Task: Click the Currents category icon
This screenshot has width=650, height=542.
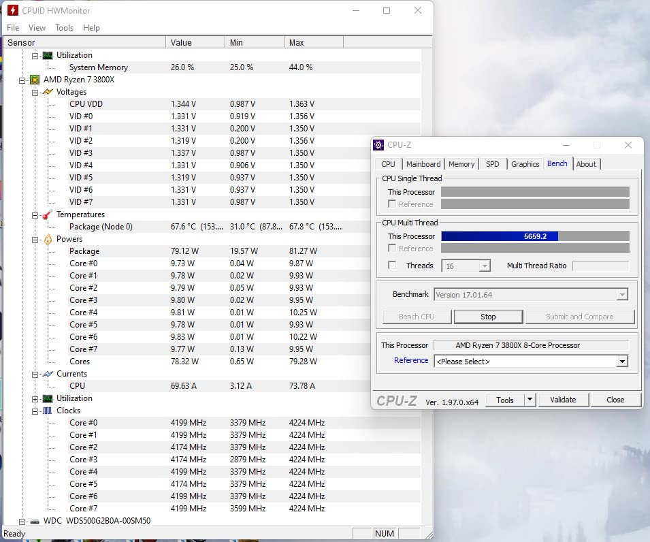Action: coord(48,374)
